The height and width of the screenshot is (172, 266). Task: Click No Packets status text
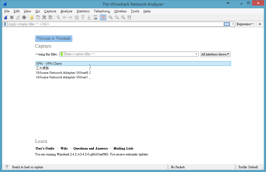[178, 167]
